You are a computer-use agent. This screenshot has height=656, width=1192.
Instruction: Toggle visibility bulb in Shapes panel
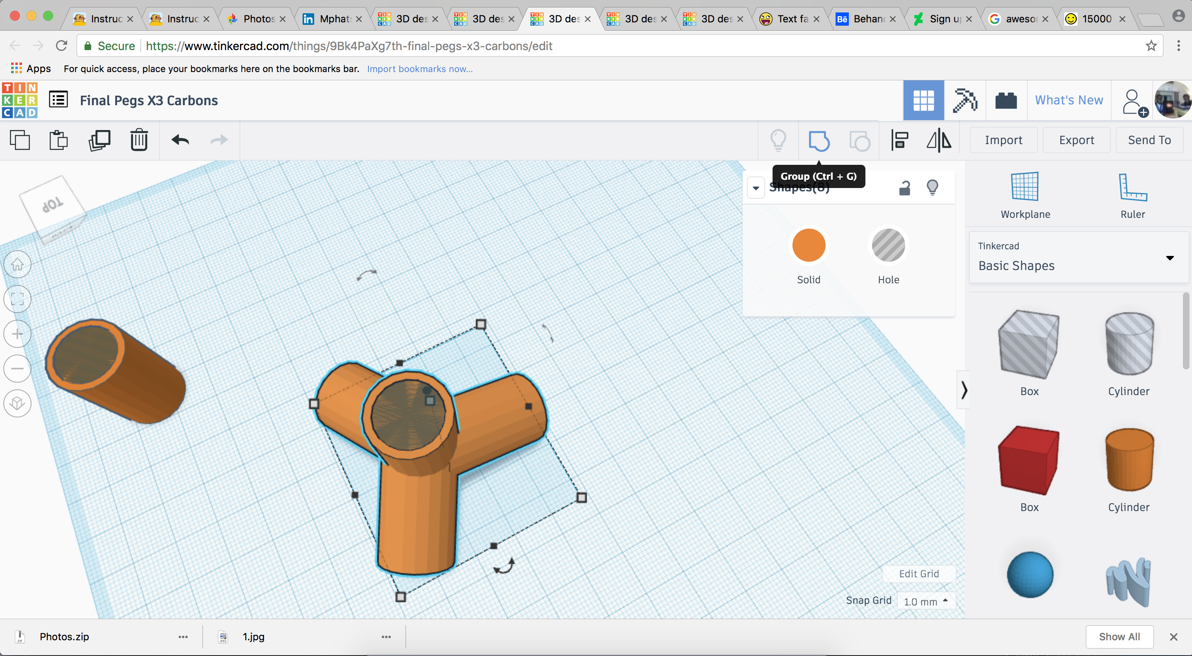[x=933, y=188]
